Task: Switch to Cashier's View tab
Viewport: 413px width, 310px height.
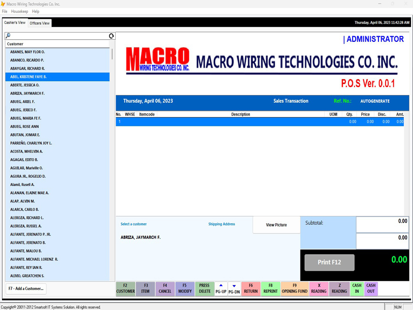Action: (14, 23)
